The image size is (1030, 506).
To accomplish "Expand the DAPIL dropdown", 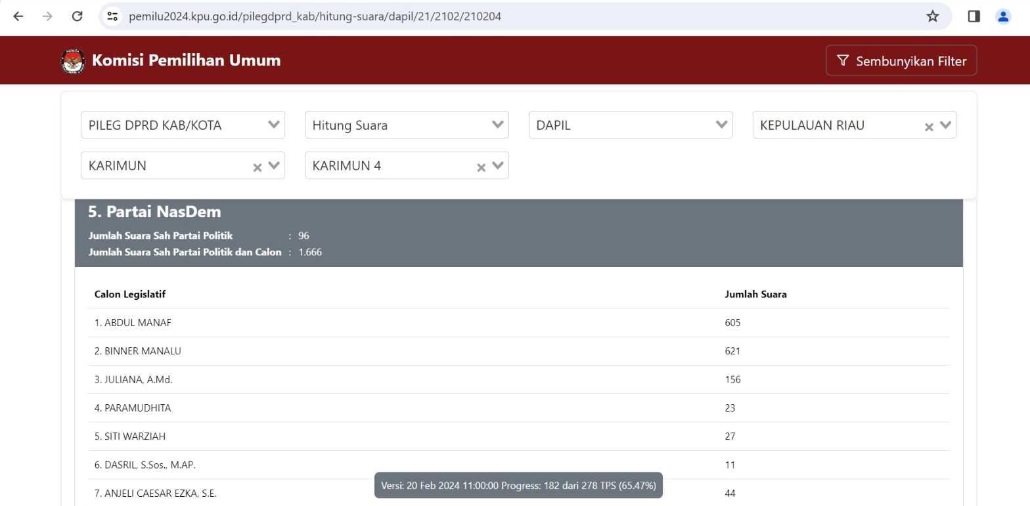I will pyautogui.click(x=721, y=125).
